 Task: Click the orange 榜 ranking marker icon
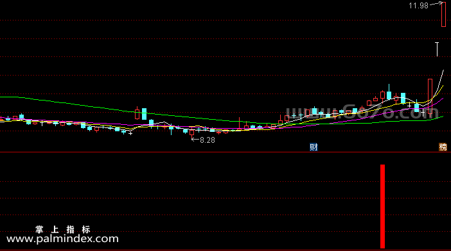tap(443, 147)
